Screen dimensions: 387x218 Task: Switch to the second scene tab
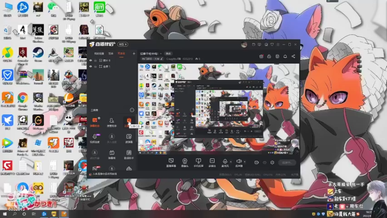tap(111, 53)
